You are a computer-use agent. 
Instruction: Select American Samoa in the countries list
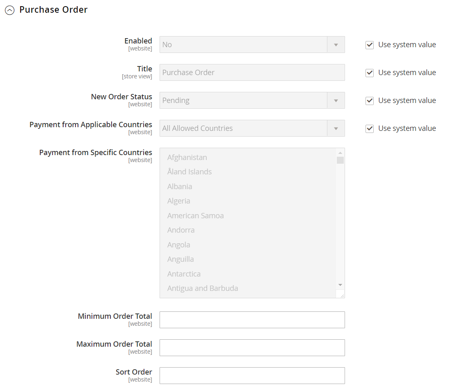[248, 216]
